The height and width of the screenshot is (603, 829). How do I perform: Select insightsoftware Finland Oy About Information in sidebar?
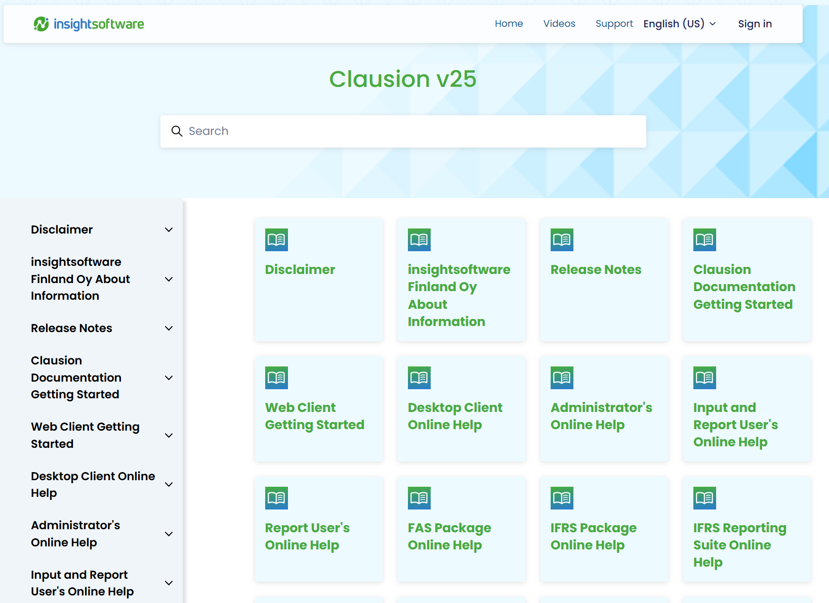point(80,279)
